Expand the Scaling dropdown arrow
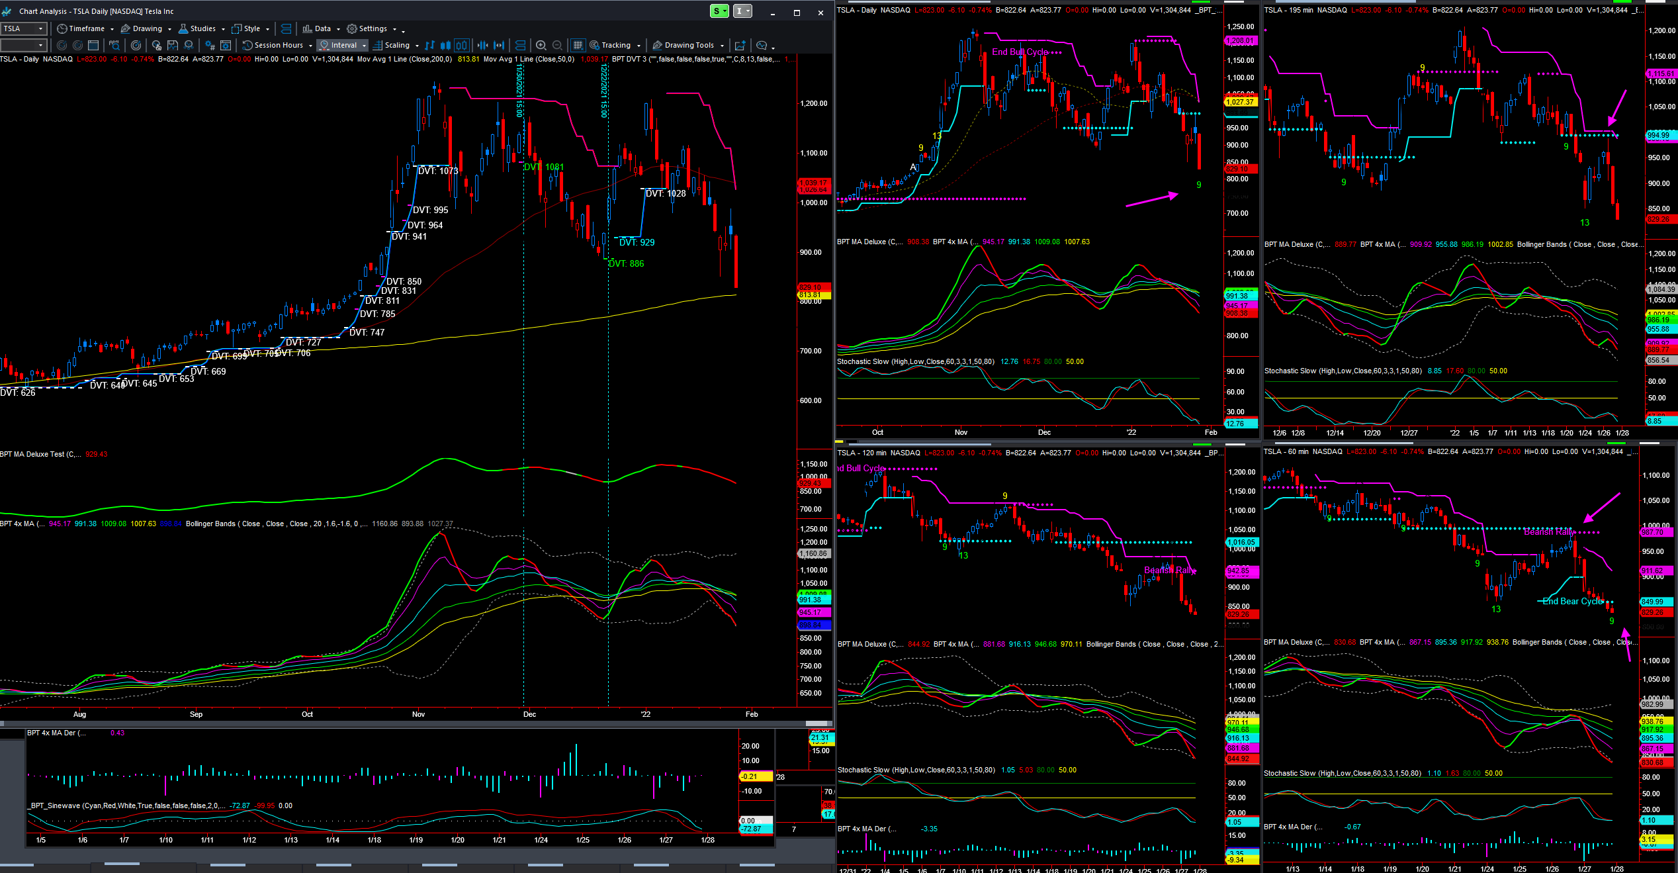Screen dimensions: 1678x873 417,46
